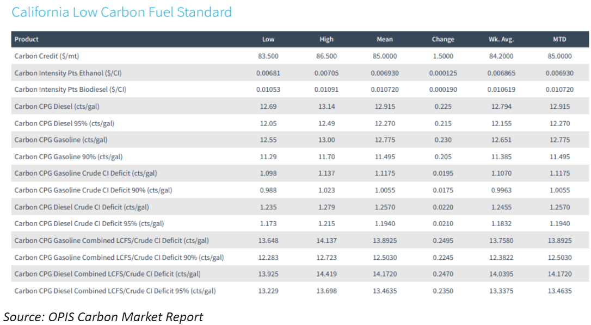The height and width of the screenshot is (325, 591).
Task: Click Carbon CPG Diesel Crude CI Deficit 95%
Action: [89, 224]
